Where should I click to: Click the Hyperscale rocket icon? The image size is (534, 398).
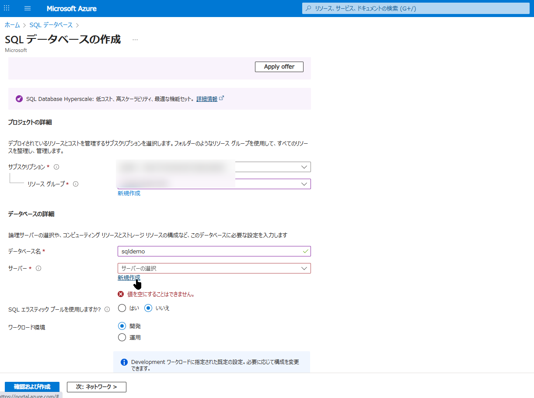[19, 99]
